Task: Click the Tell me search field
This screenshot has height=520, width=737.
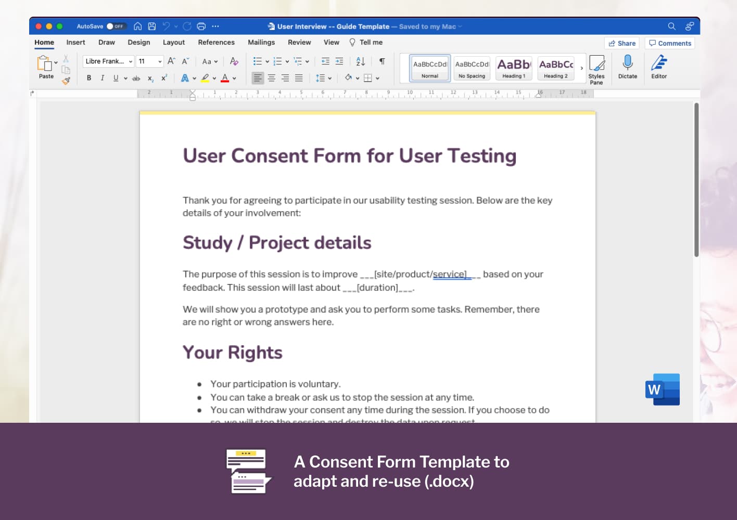Action: point(366,43)
